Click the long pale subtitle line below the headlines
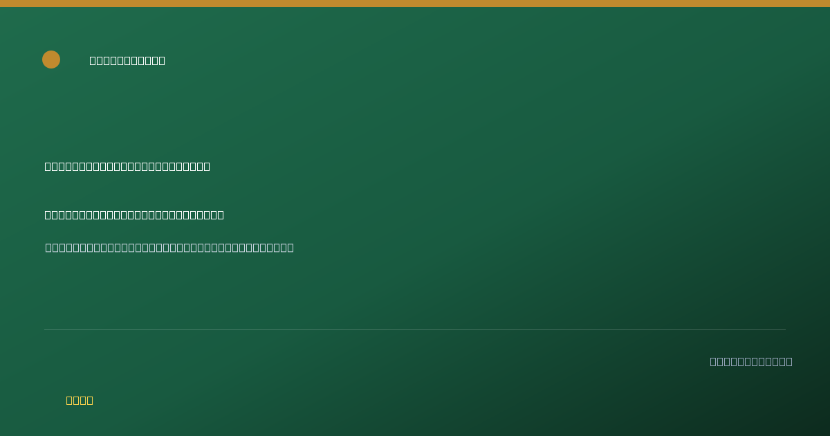Screen dimensions: 830x436 click(169, 248)
